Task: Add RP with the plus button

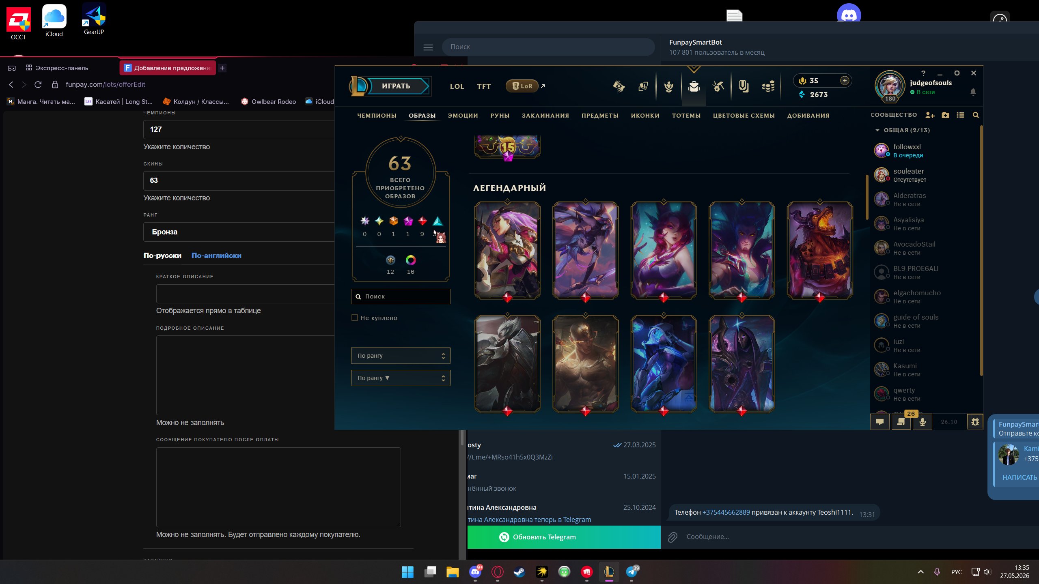Action: 845,80
